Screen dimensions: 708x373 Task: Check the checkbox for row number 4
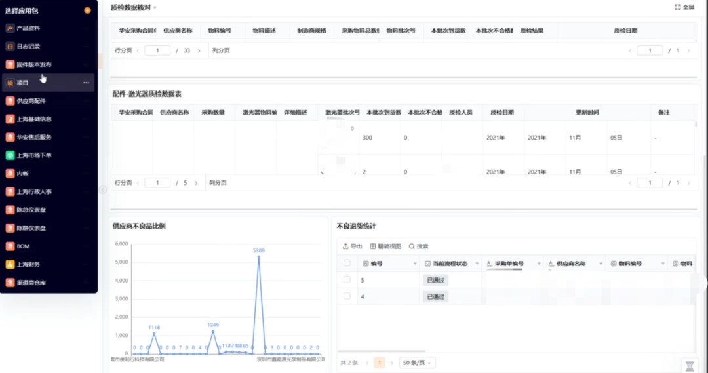[x=347, y=296]
